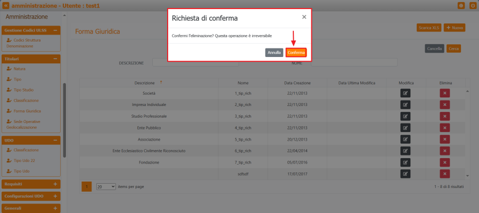Screen dimensions: 479x213
Task: Open the items per page dropdown
Action: tap(106, 186)
